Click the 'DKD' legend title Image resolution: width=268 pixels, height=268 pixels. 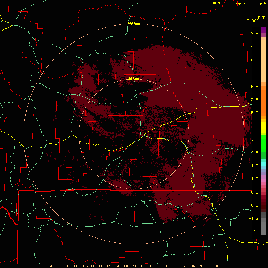(x=262, y=18)
